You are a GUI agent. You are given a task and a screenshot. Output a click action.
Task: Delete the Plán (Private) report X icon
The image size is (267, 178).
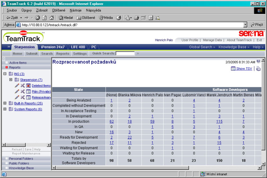[x=23, y=92]
